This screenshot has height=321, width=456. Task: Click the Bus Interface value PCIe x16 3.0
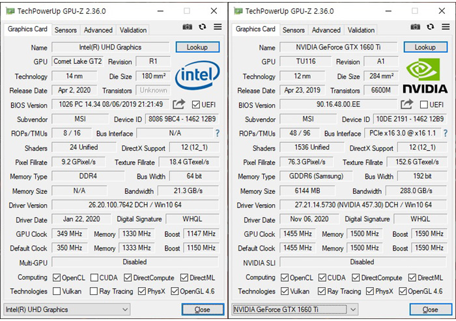coord(403,133)
